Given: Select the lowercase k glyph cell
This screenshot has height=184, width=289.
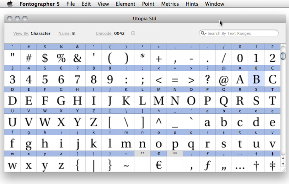Looking at the screenshot, I should (x=94, y=143).
